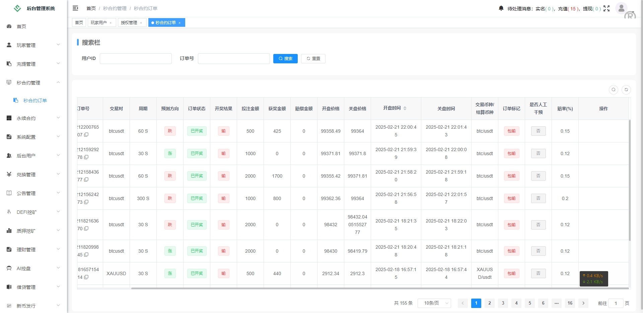The image size is (643, 313).
Task: Click the refresh icon above the table
Action: click(627, 90)
